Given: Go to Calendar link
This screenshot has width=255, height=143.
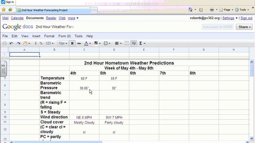Looking at the screenshot, I should coord(17,18).
